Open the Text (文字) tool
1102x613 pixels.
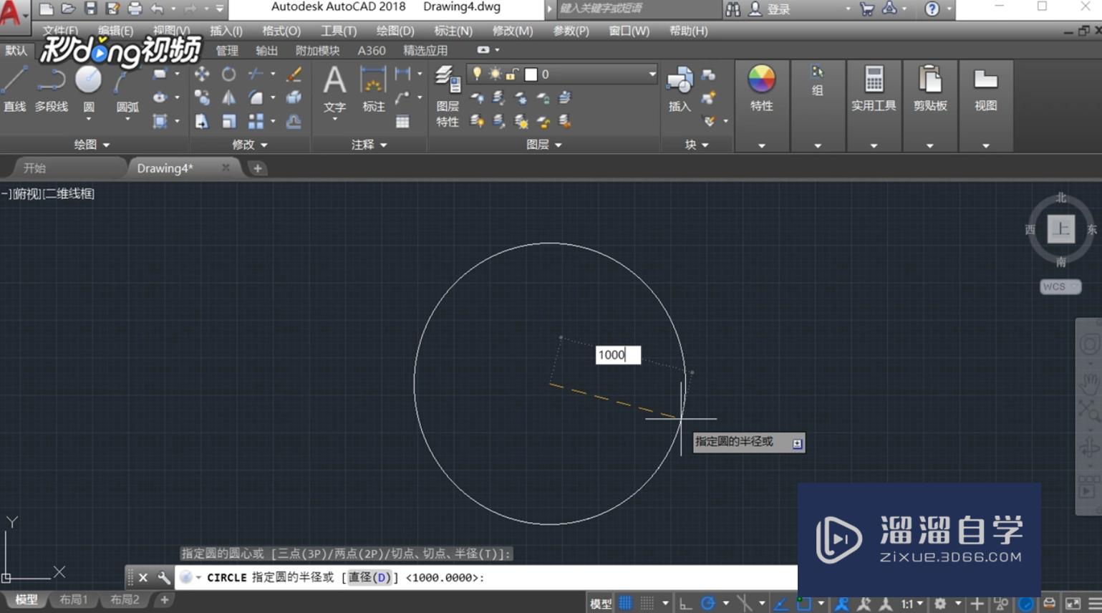pyautogui.click(x=334, y=89)
